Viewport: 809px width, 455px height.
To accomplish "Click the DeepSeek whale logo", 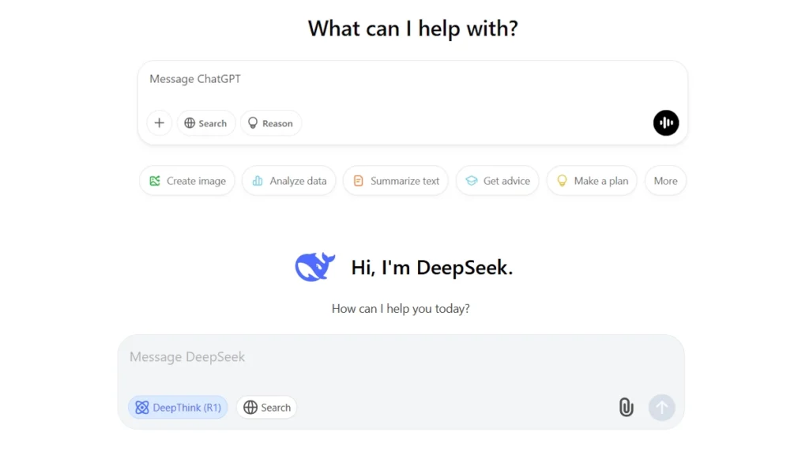I will pyautogui.click(x=314, y=267).
